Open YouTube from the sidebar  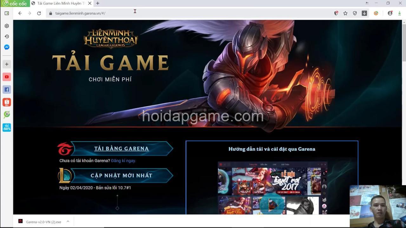coord(7,77)
